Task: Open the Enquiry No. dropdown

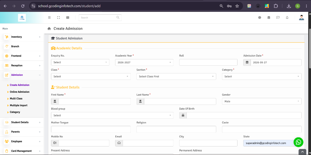Action: 80,62
